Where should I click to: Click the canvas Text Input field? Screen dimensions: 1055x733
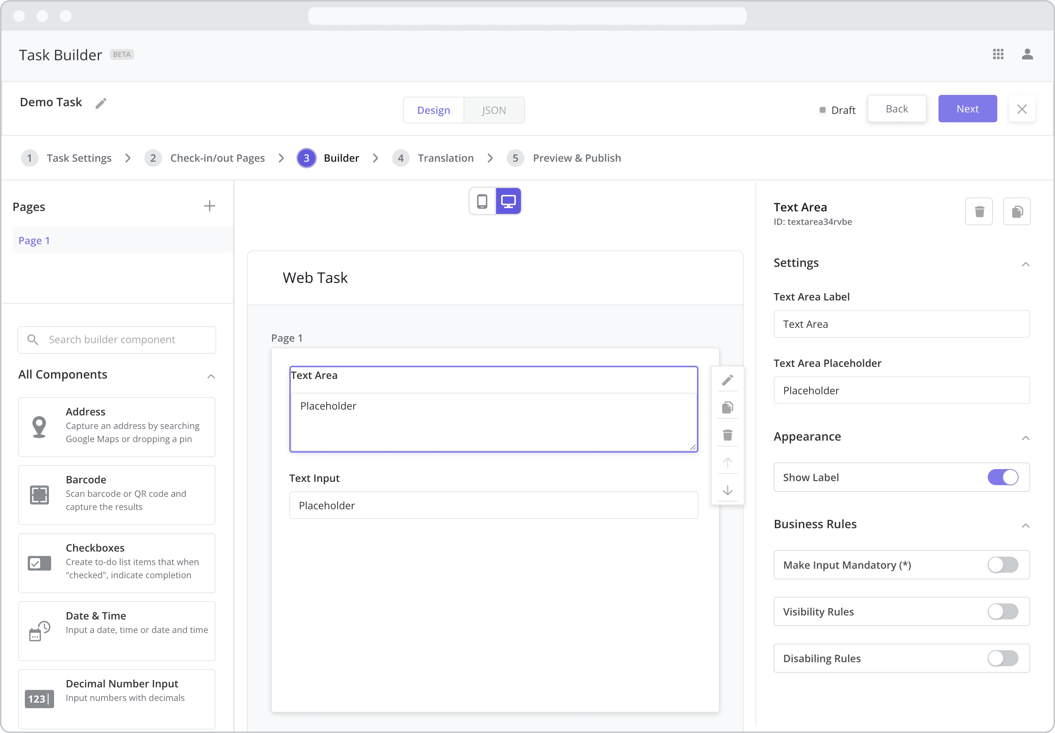pyautogui.click(x=494, y=505)
